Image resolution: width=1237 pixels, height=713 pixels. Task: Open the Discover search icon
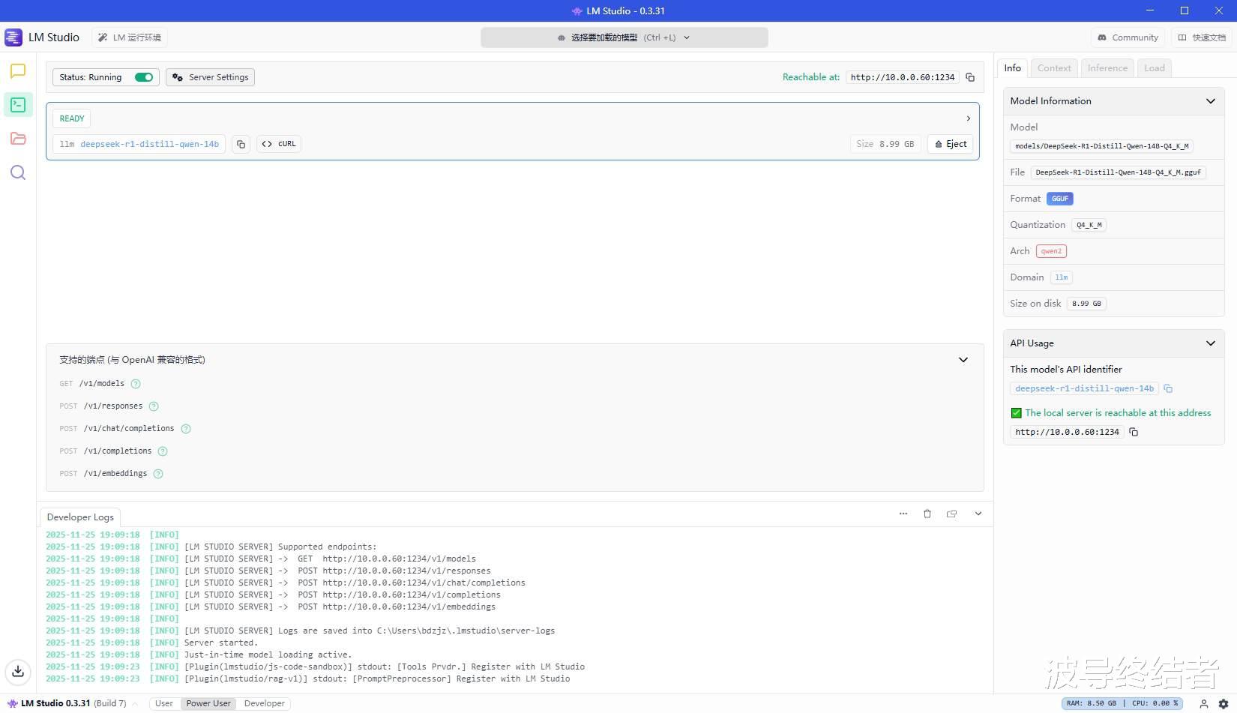18,172
